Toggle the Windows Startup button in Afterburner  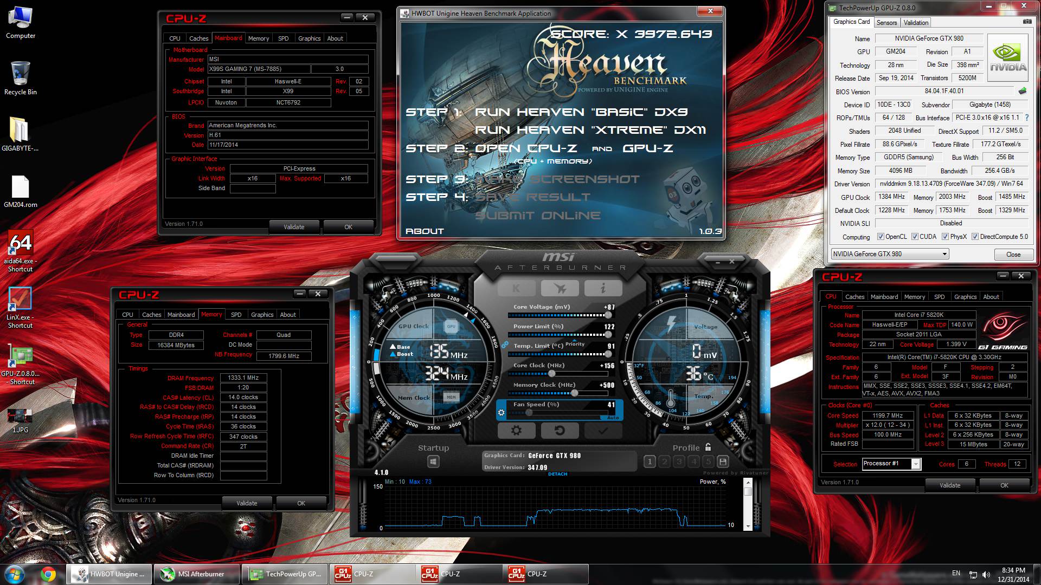[x=433, y=461]
